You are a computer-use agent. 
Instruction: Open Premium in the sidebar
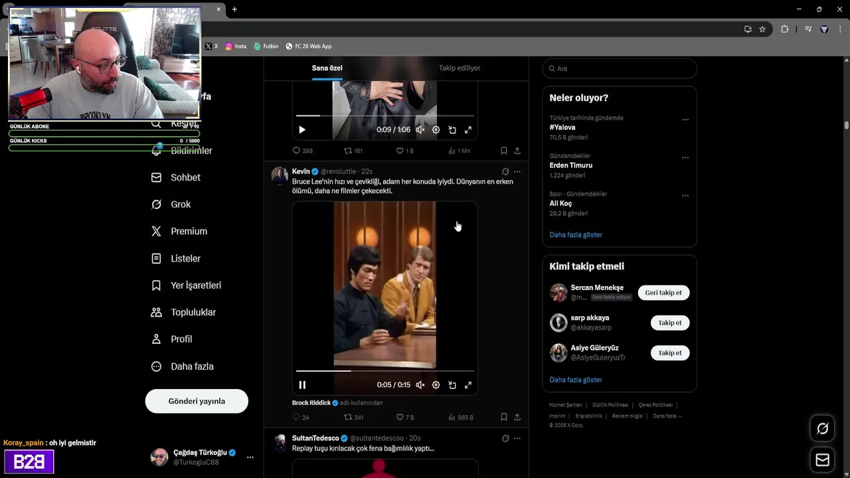[x=179, y=231]
